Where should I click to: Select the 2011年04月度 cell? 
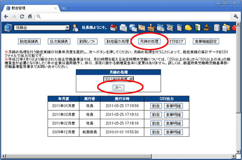(64, 106)
